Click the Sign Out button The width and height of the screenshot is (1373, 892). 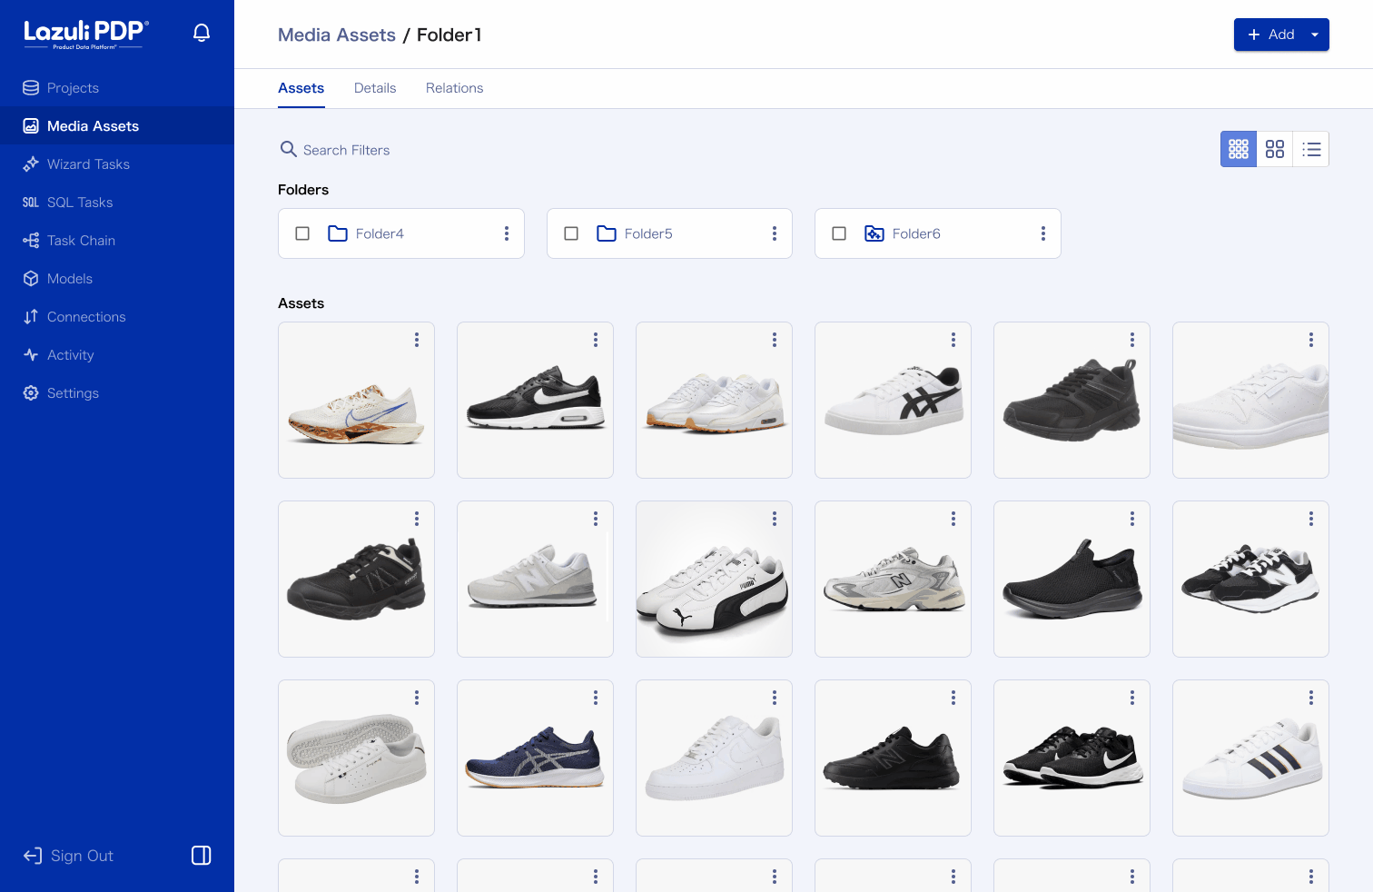point(69,856)
